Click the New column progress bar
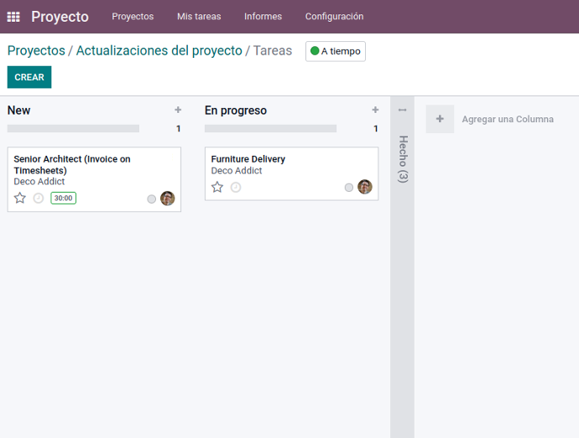The height and width of the screenshot is (438, 579). tap(73, 128)
